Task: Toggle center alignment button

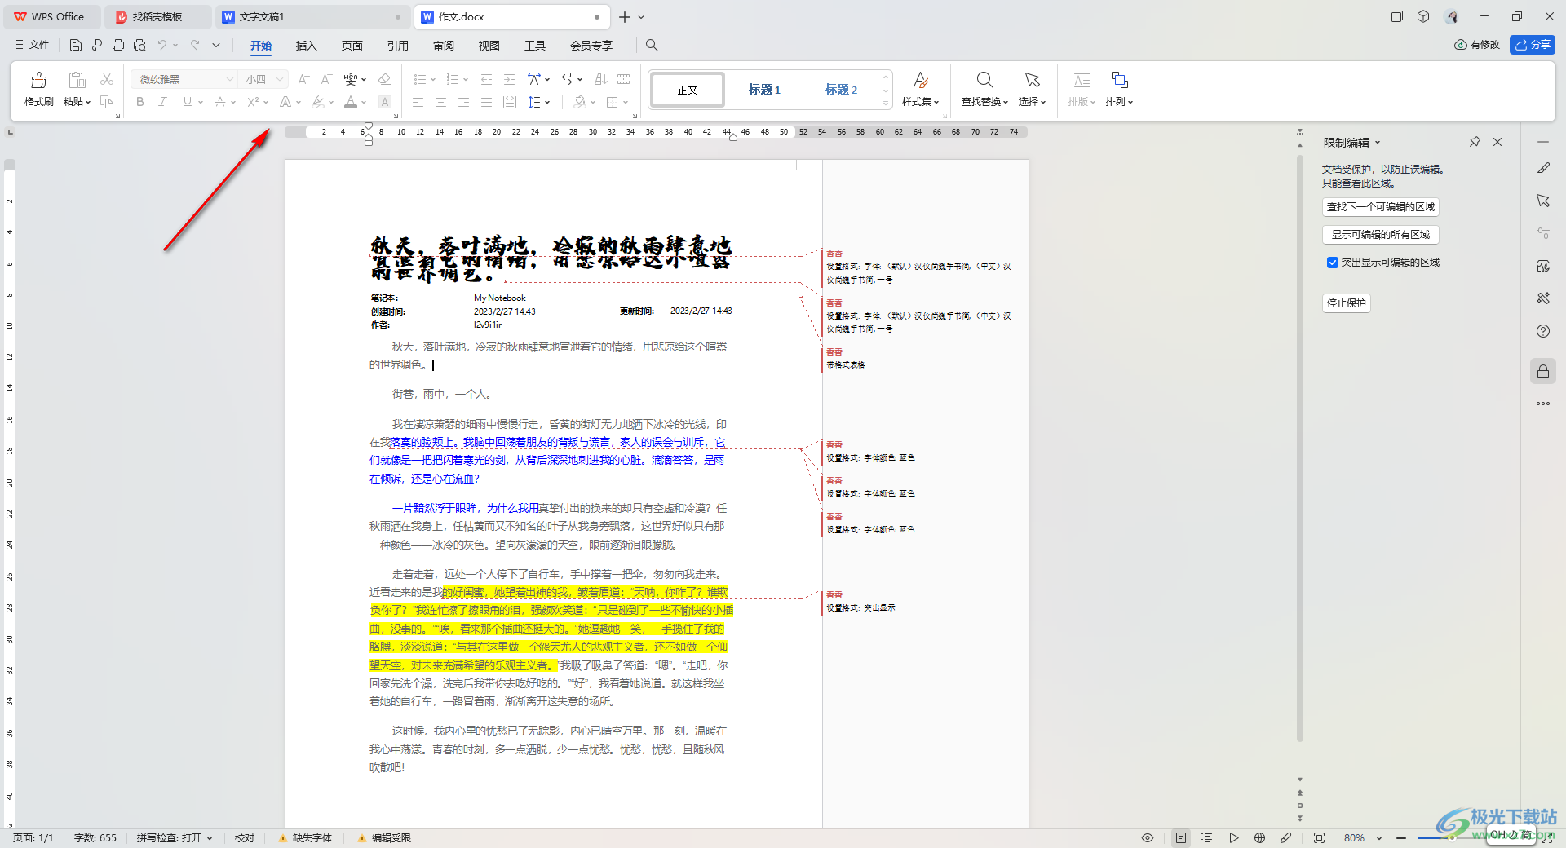Action: click(x=440, y=102)
